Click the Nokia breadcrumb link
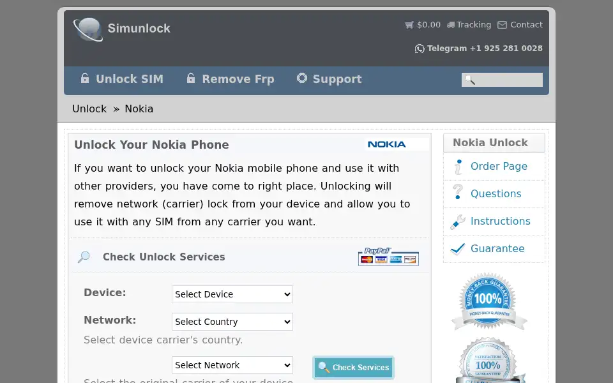This screenshot has height=383, width=613. [x=139, y=109]
